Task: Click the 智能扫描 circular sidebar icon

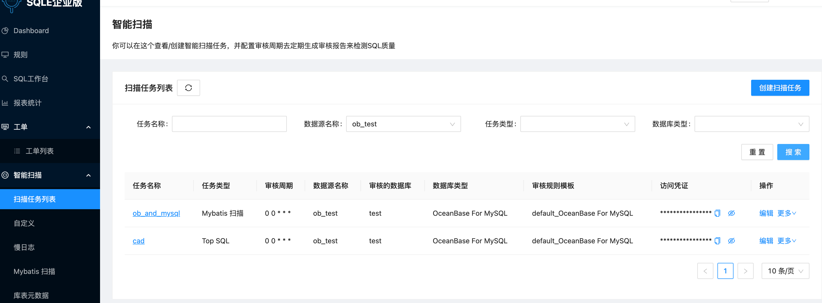Action: [5, 175]
